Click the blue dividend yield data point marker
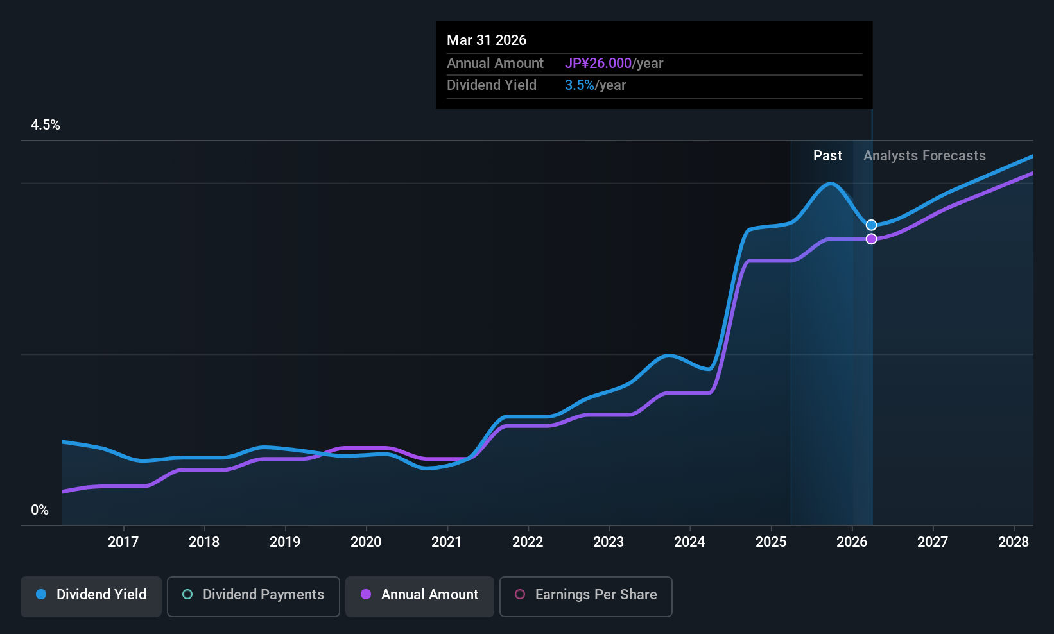1054x634 pixels. click(871, 225)
